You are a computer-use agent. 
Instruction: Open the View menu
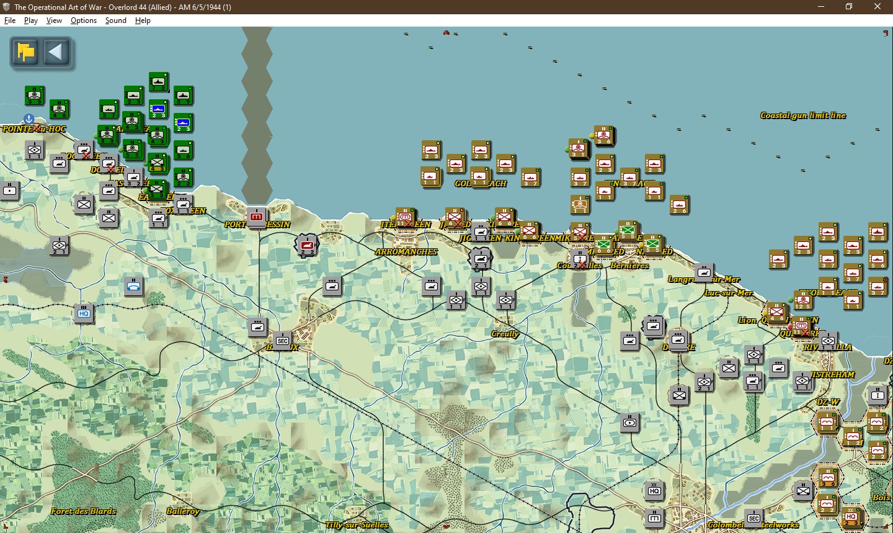[54, 20]
